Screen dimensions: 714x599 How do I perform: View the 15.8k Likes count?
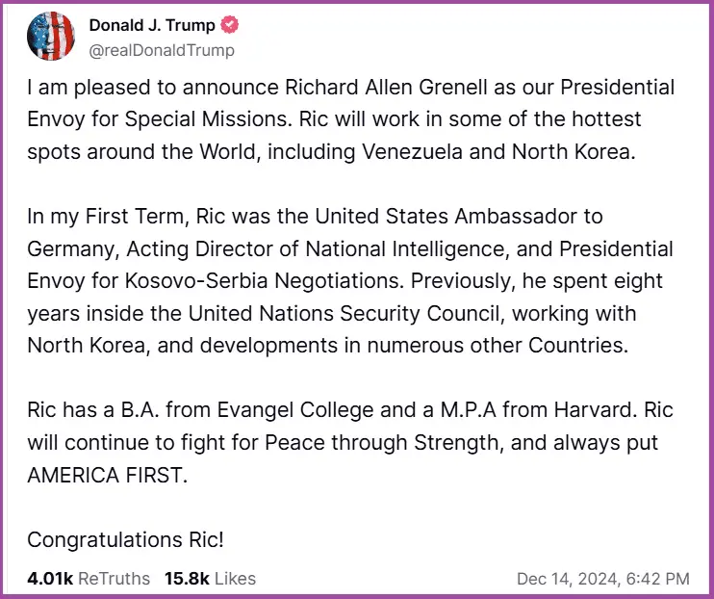(210, 578)
